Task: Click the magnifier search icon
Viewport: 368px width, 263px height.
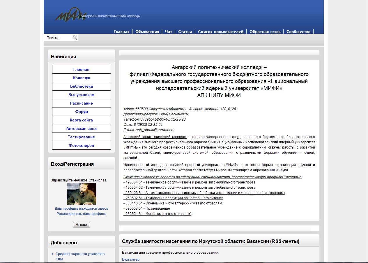Action: [75, 38]
